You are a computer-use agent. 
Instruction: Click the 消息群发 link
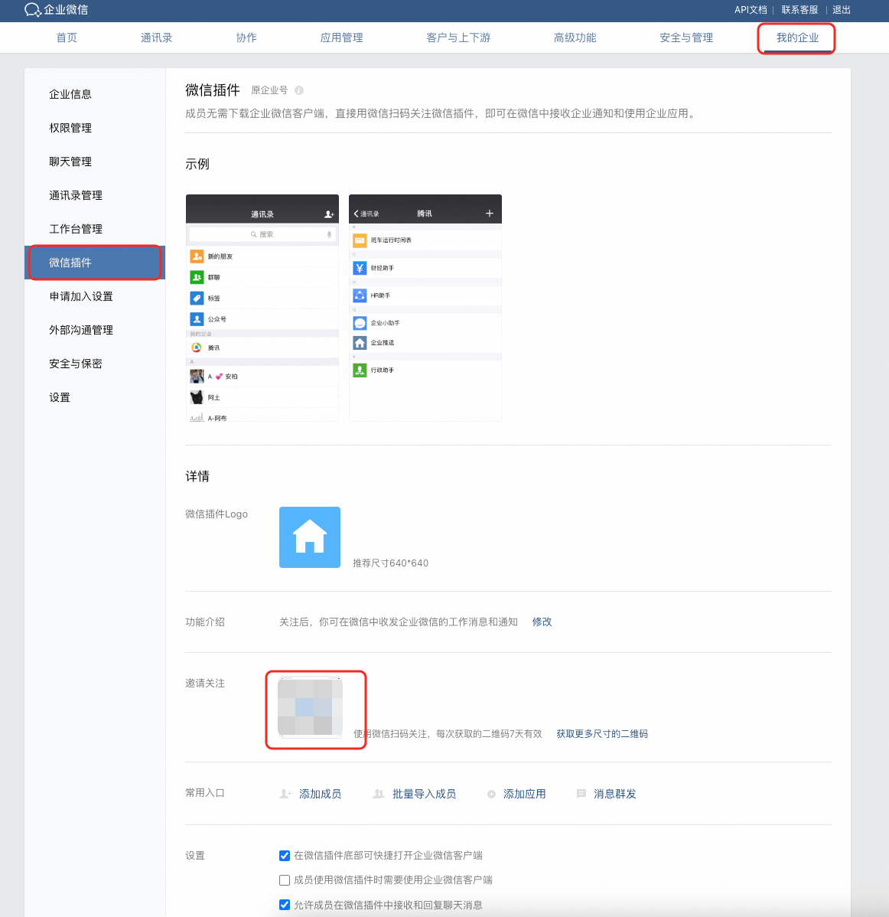click(x=615, y=794)
